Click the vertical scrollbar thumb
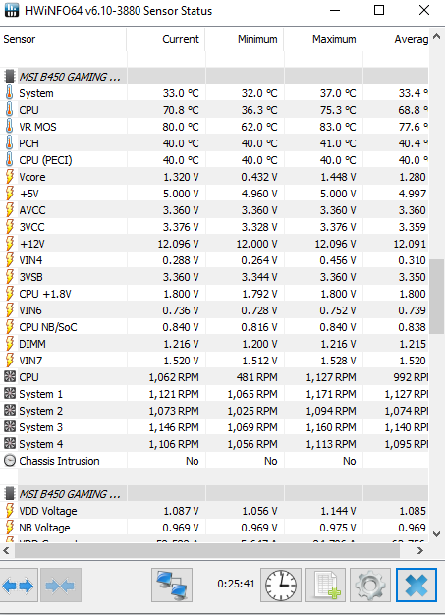Image resolution: width=445 pixels, height=615 pixels. click(x=437, y=296)
